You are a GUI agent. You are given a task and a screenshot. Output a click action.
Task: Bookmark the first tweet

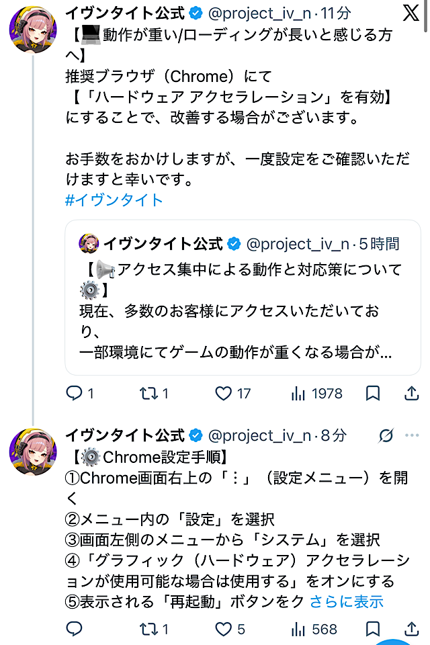(x=373, y=393)
